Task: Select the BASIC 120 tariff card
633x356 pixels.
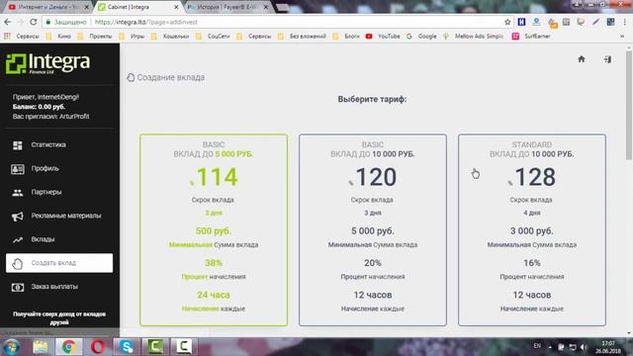Action: [373, 230]
